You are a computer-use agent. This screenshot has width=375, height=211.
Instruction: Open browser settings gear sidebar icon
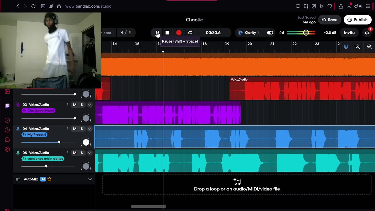7,149
